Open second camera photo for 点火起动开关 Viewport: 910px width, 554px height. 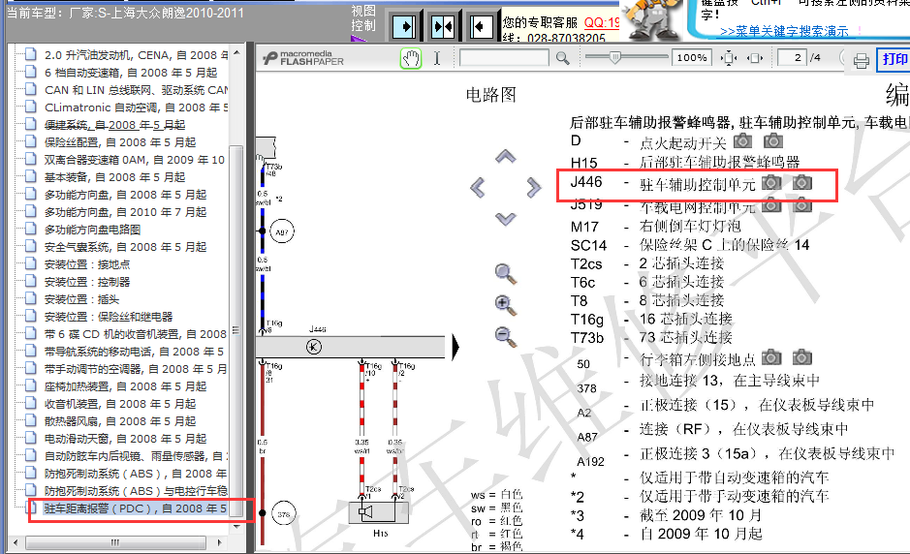(773, 141)
